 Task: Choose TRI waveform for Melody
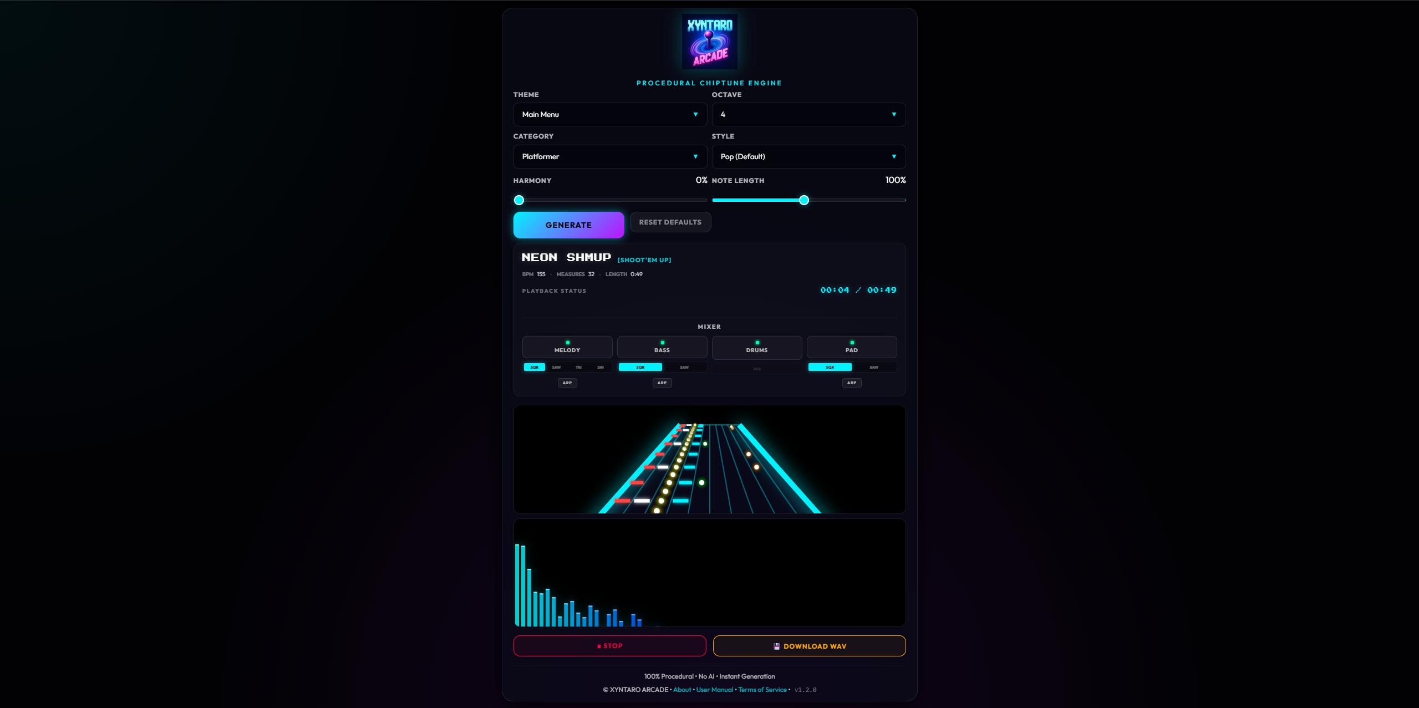coord(578,367)
